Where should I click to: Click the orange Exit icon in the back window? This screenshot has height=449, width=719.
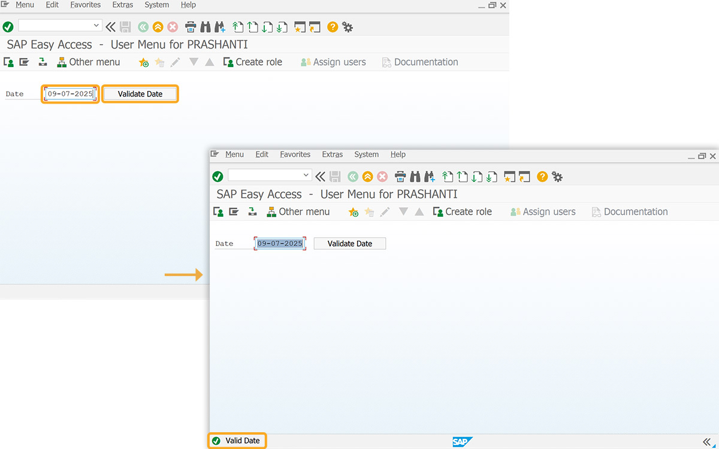tap(158, 27)
